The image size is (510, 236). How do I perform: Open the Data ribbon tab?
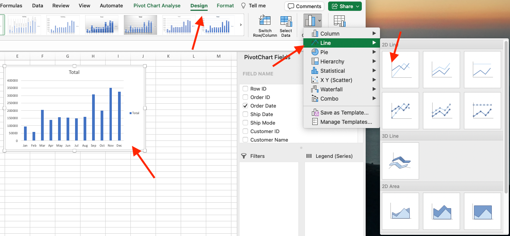[x=38, y=6]
